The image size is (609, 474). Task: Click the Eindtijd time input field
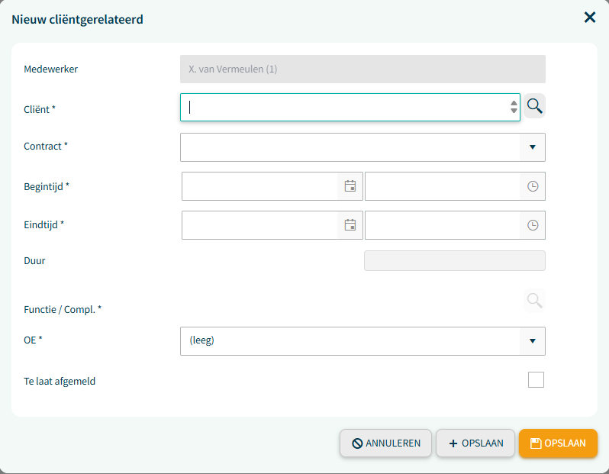click(443, 225)
